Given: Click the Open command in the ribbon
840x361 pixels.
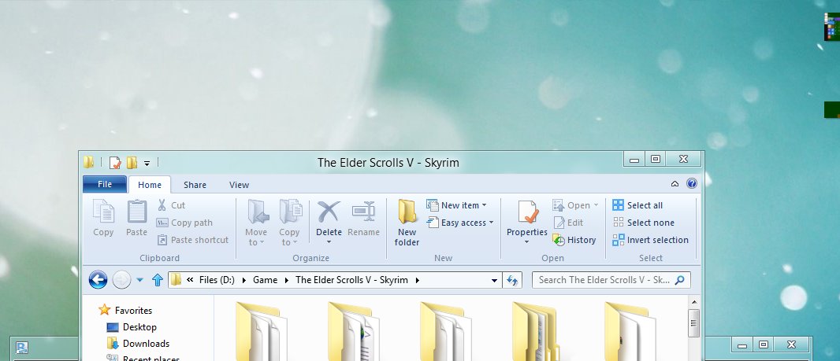Looking at the screenshot, I should pos(575,205).
